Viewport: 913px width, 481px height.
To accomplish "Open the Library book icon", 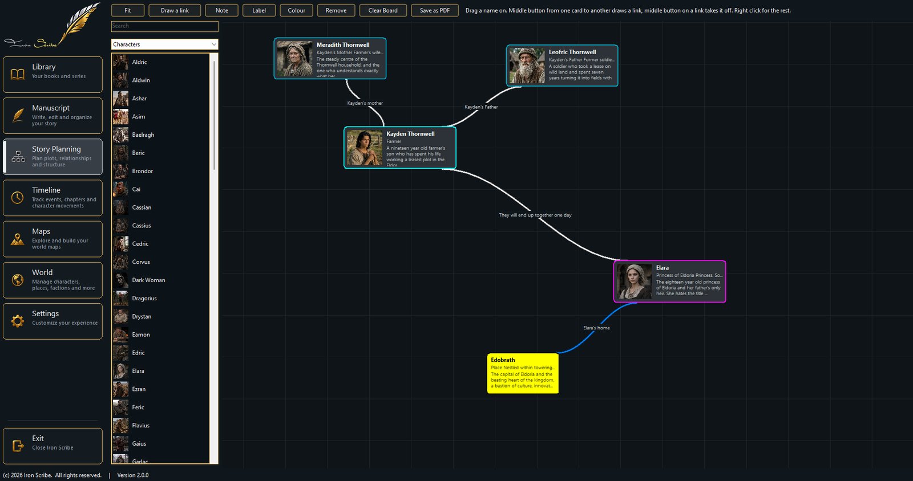I will (x=18, y=74).
